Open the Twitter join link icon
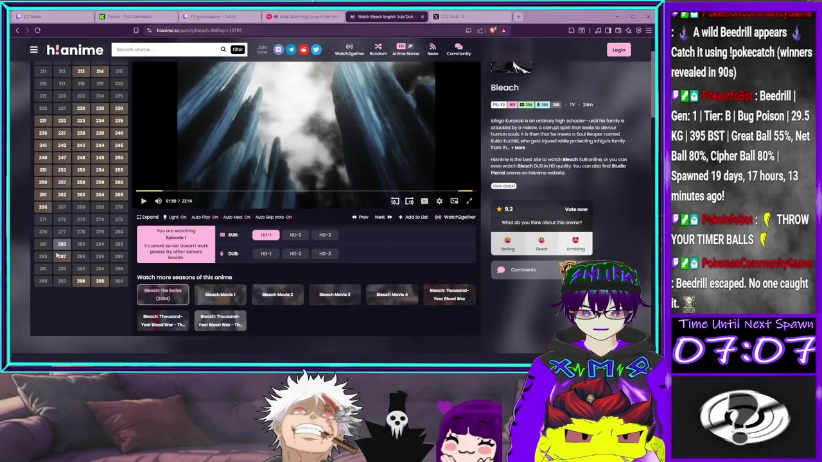This screenshot has width=822, height=462. [316, 49]
